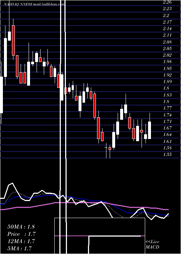Click the 2.11 price axis label
This screenshot has width=181, height=254.
pyautogui.click(x=167, y=35)
